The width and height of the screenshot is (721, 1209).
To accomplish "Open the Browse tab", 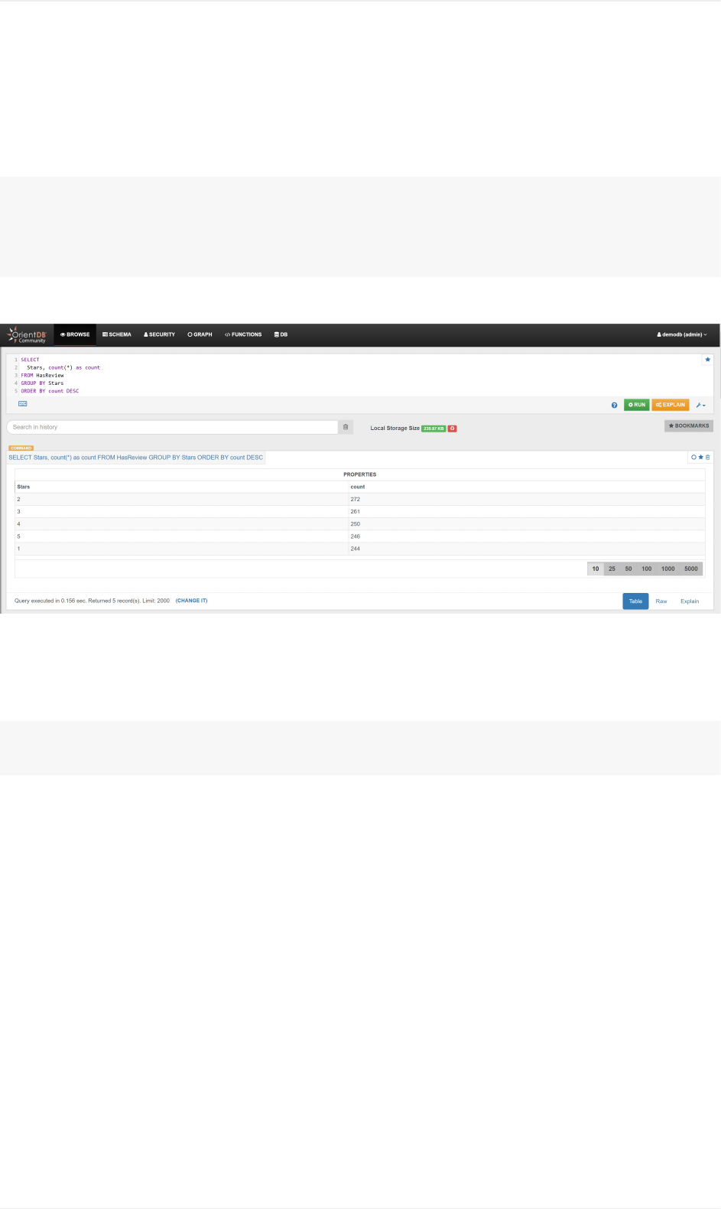I will (x=75, y=334).
